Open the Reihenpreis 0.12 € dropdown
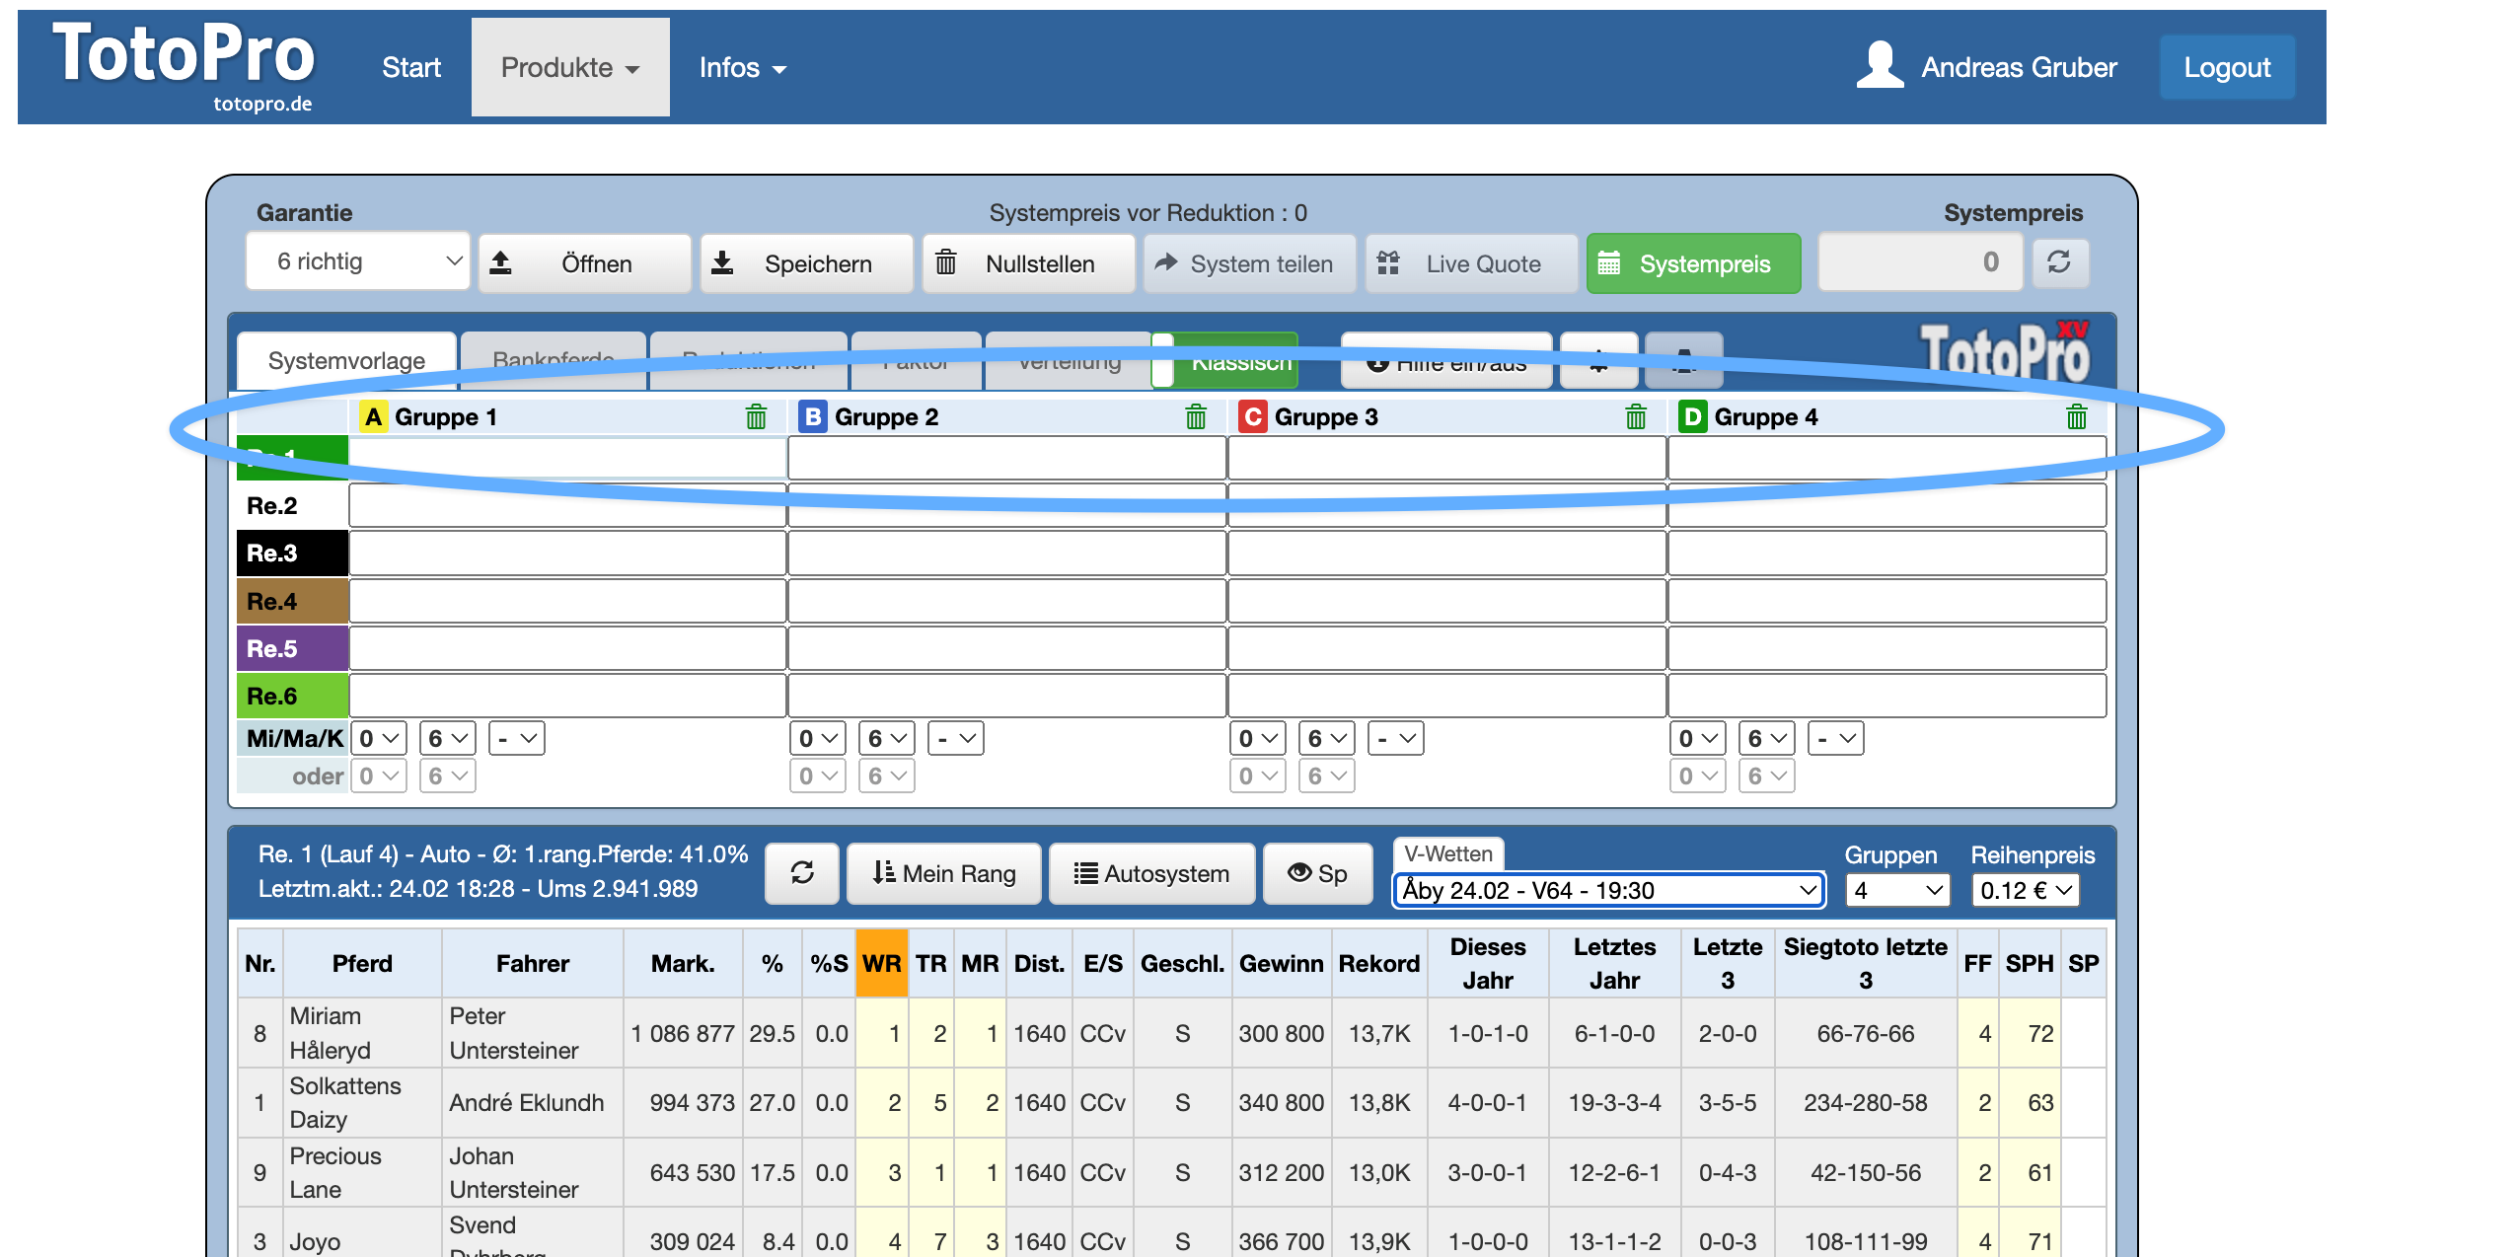The image size is (2514, 1257). tap(2026, 890)
